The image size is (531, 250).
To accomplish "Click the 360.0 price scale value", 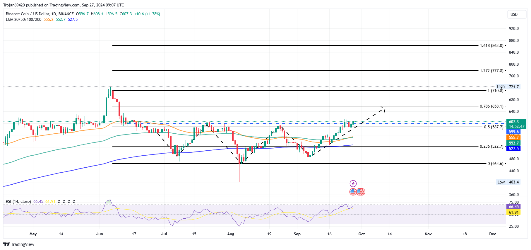I will (x=514, y=195).
